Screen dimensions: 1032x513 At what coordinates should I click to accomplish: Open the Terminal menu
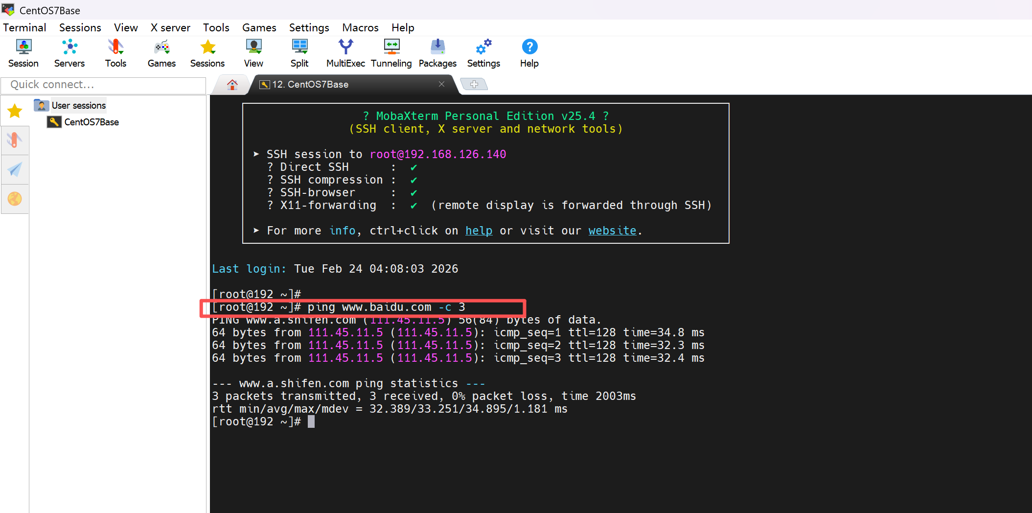point(24,27)
